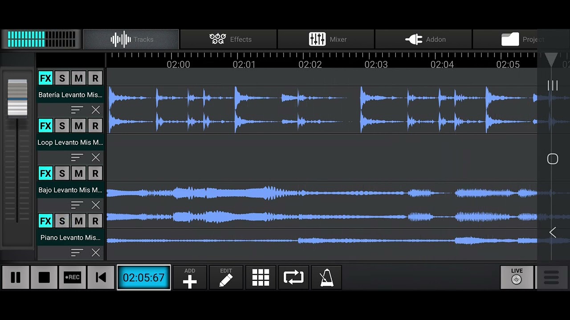Toggle FX on Piano Levanto track
The width and height of the screenshot is (570, 320).
tap(45, 221)
